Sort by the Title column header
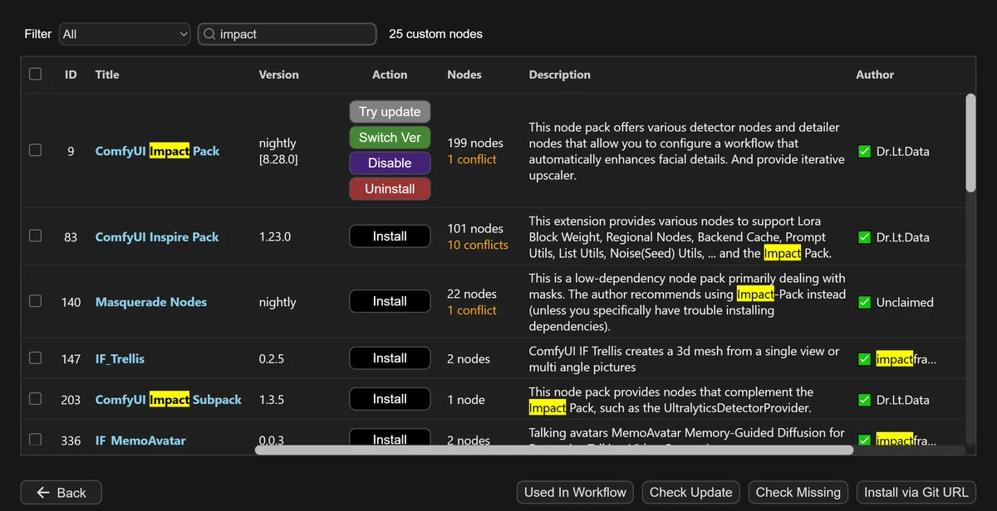Screen dimensions: 997x511 pos(107,75)
